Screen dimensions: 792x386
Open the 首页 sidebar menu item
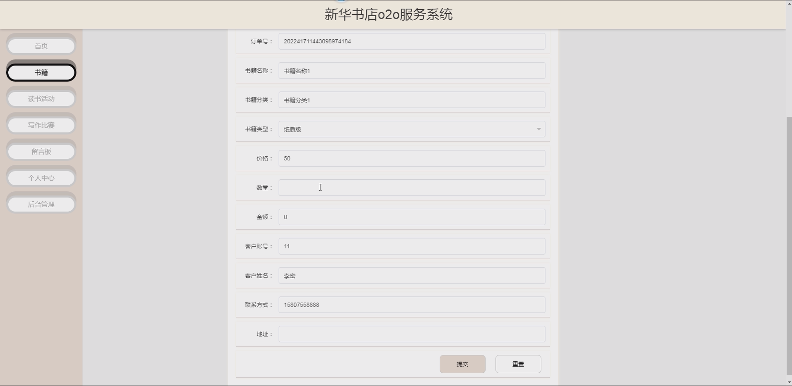pyautogui.click(x=41, y=46)
